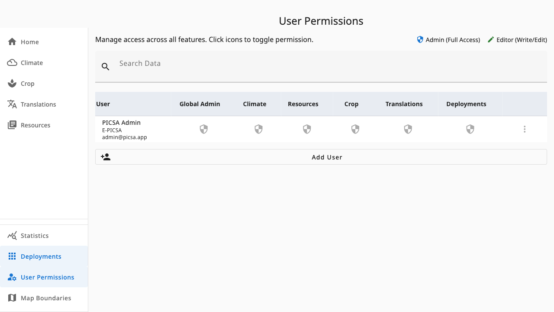This screenshot has width=554, height=312.
Task: Open the Statistics label
Action: coord(35,236)
